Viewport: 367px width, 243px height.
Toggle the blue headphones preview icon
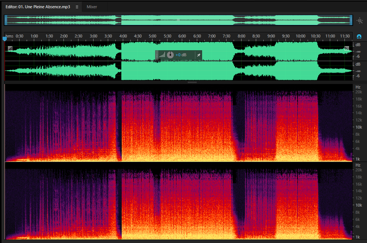[359, 36]
